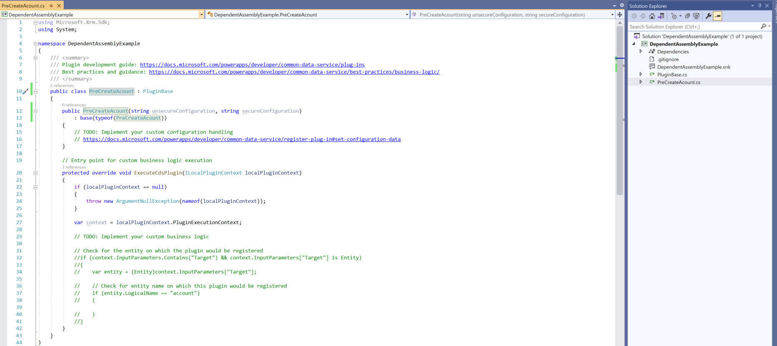777x346 pixels.
Task: Click the screwdriver quick actions icon on line 10
Action: click(25, 91)
